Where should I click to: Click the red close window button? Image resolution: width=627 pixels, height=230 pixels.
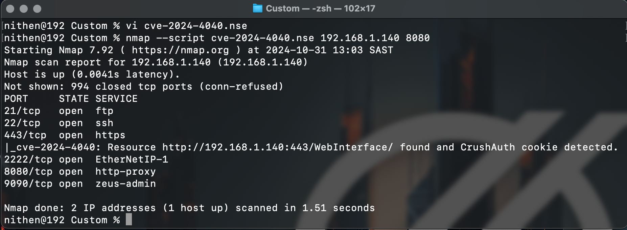pos(10,9)
